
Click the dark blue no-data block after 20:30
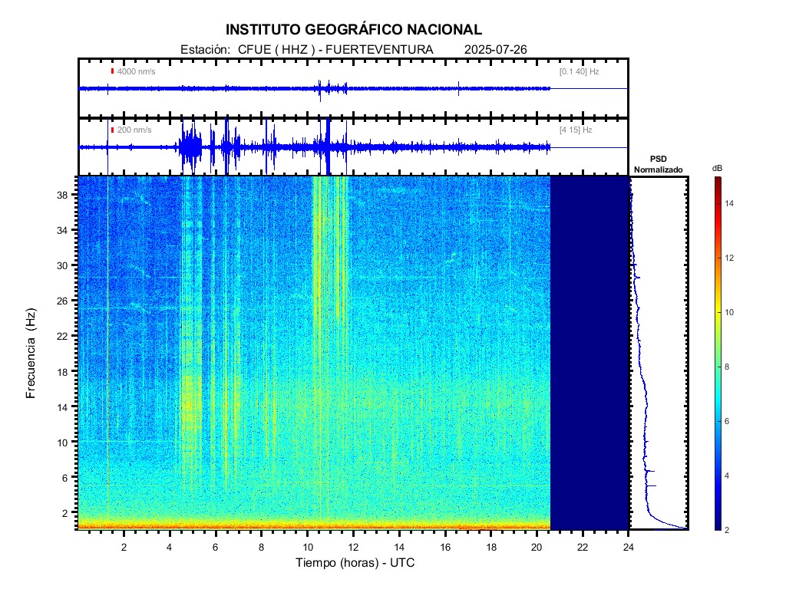(589, 353)
